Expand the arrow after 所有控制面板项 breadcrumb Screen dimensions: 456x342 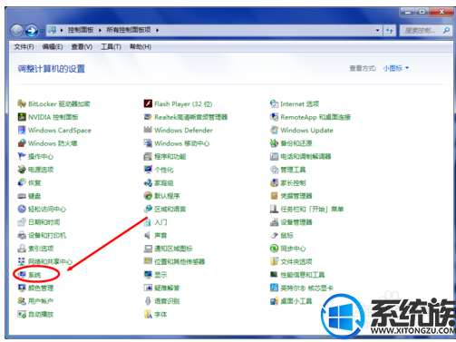158,30
